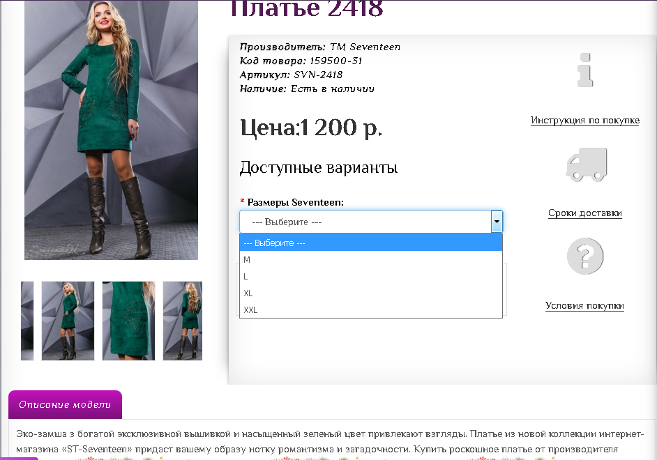Viewport: 657px width, 460px height.
Task: Open the Условия покупки link
Action: (x=584, y=305)
